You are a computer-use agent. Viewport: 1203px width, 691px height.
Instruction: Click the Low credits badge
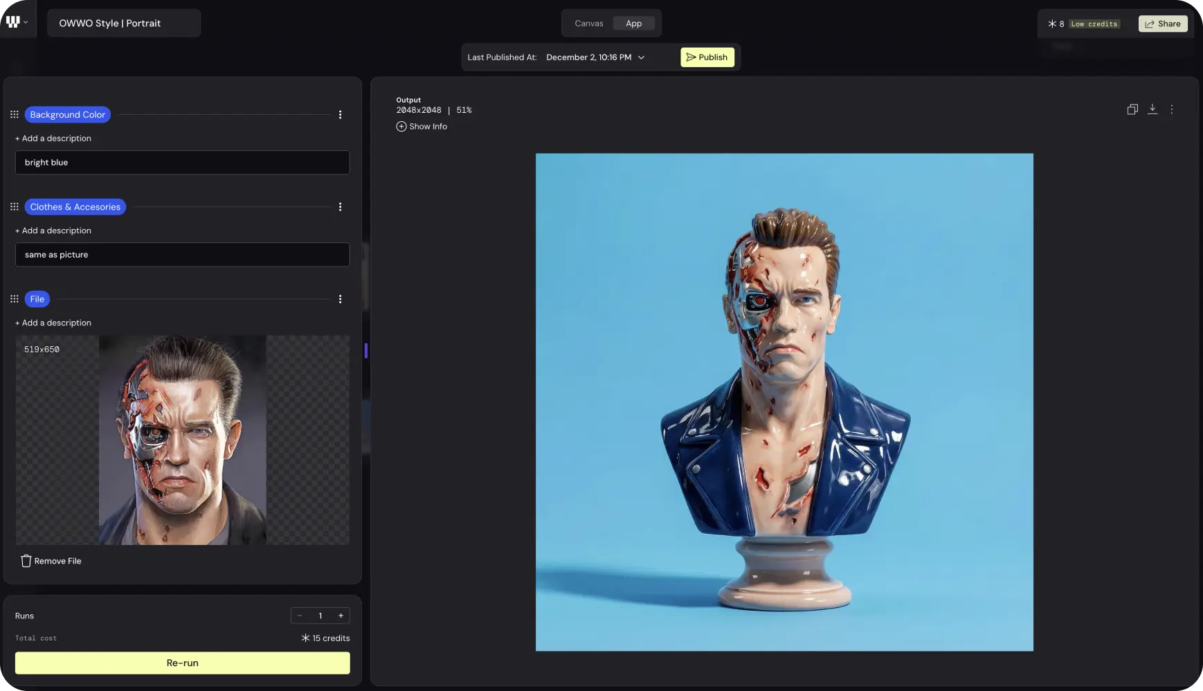pyautogui.click(x=1094, y=24)
